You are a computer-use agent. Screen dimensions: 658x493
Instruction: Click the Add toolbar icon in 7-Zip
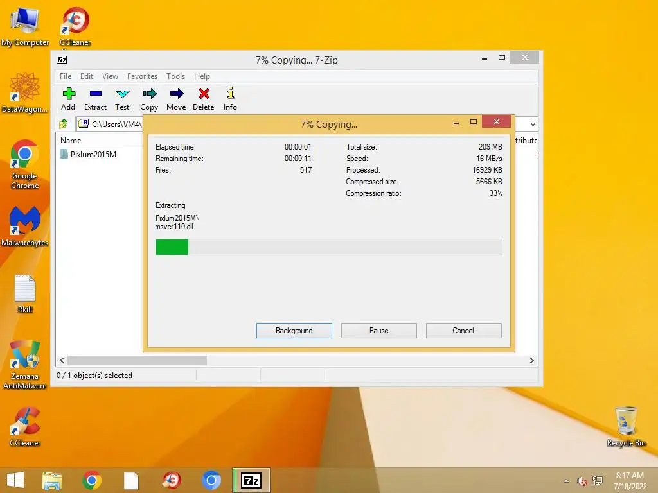68,99
